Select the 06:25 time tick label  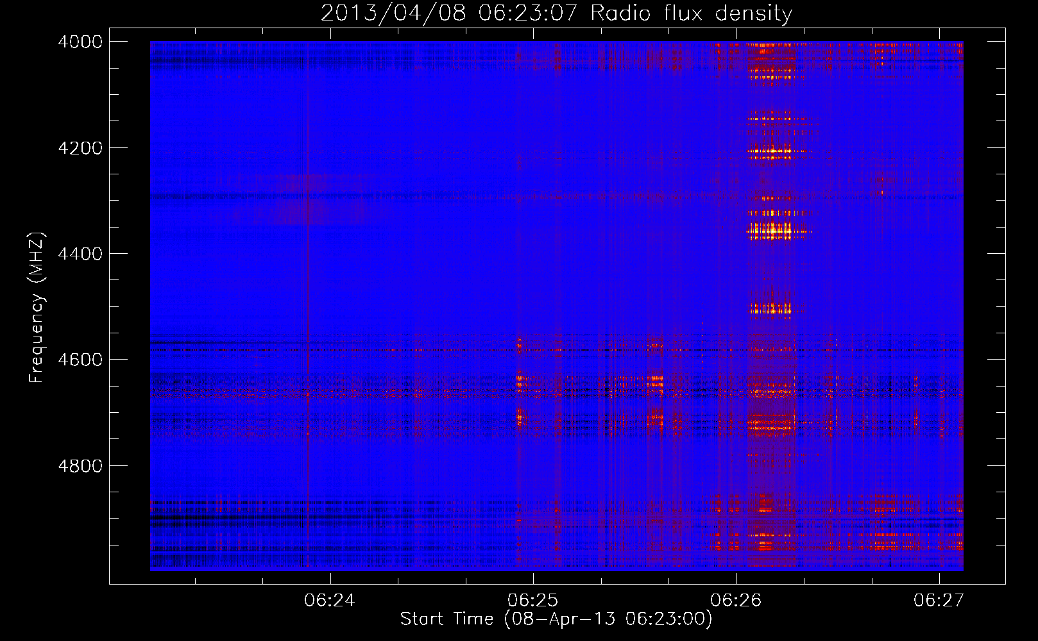[533, 600]
